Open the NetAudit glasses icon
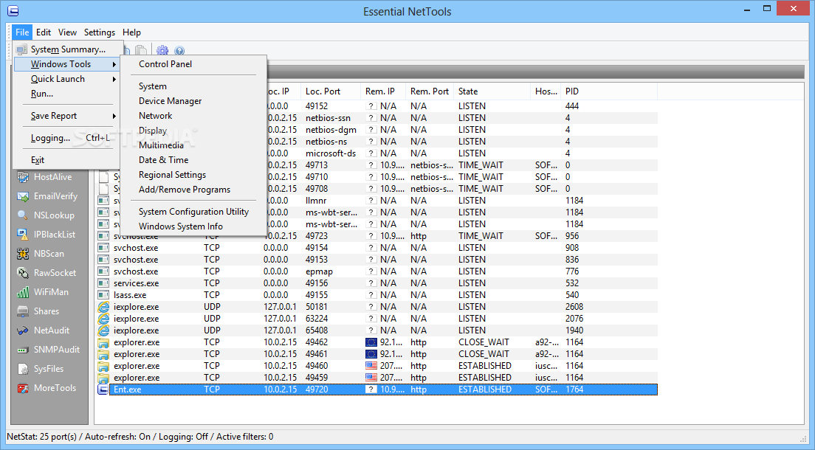 point(23,331)
